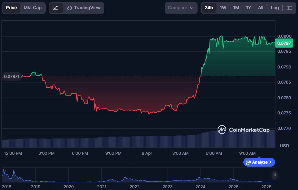Click the Analyze sparkle icon
The image size is (298, 190).
tap(248, 162)
